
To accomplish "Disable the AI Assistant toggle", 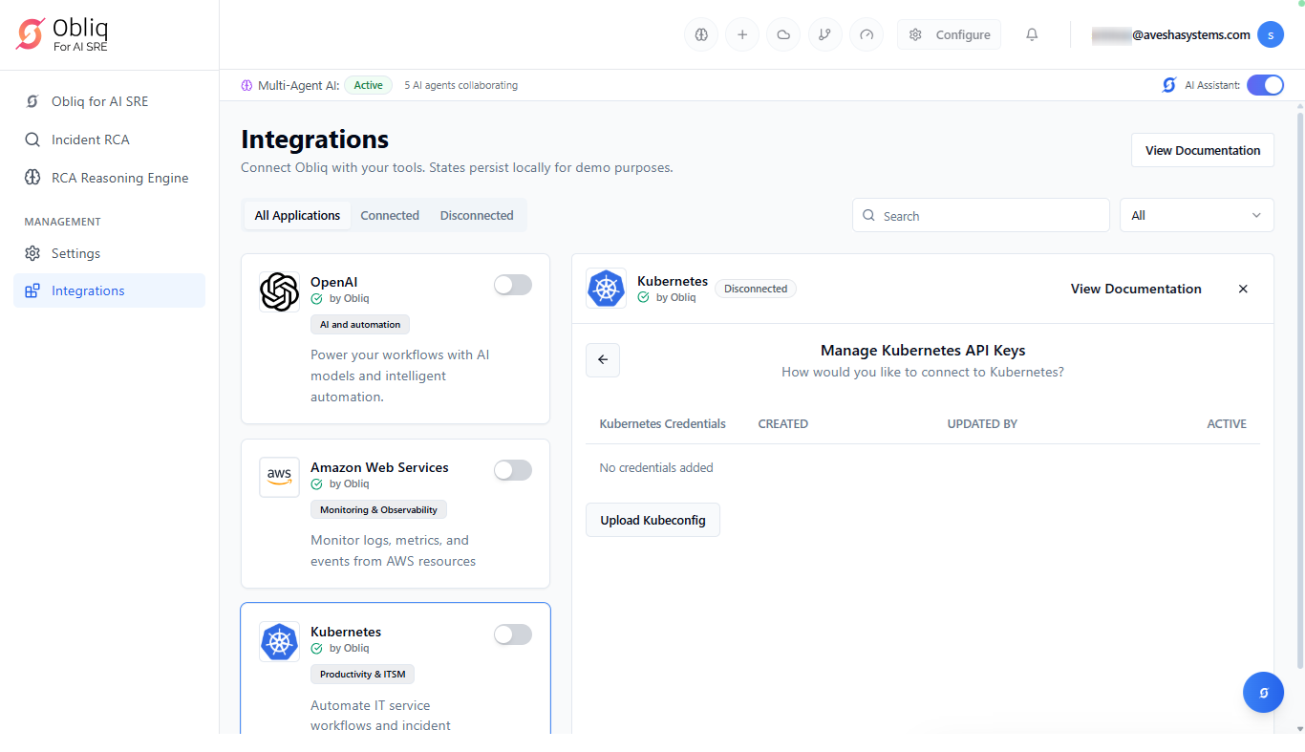I will 1265,85.
